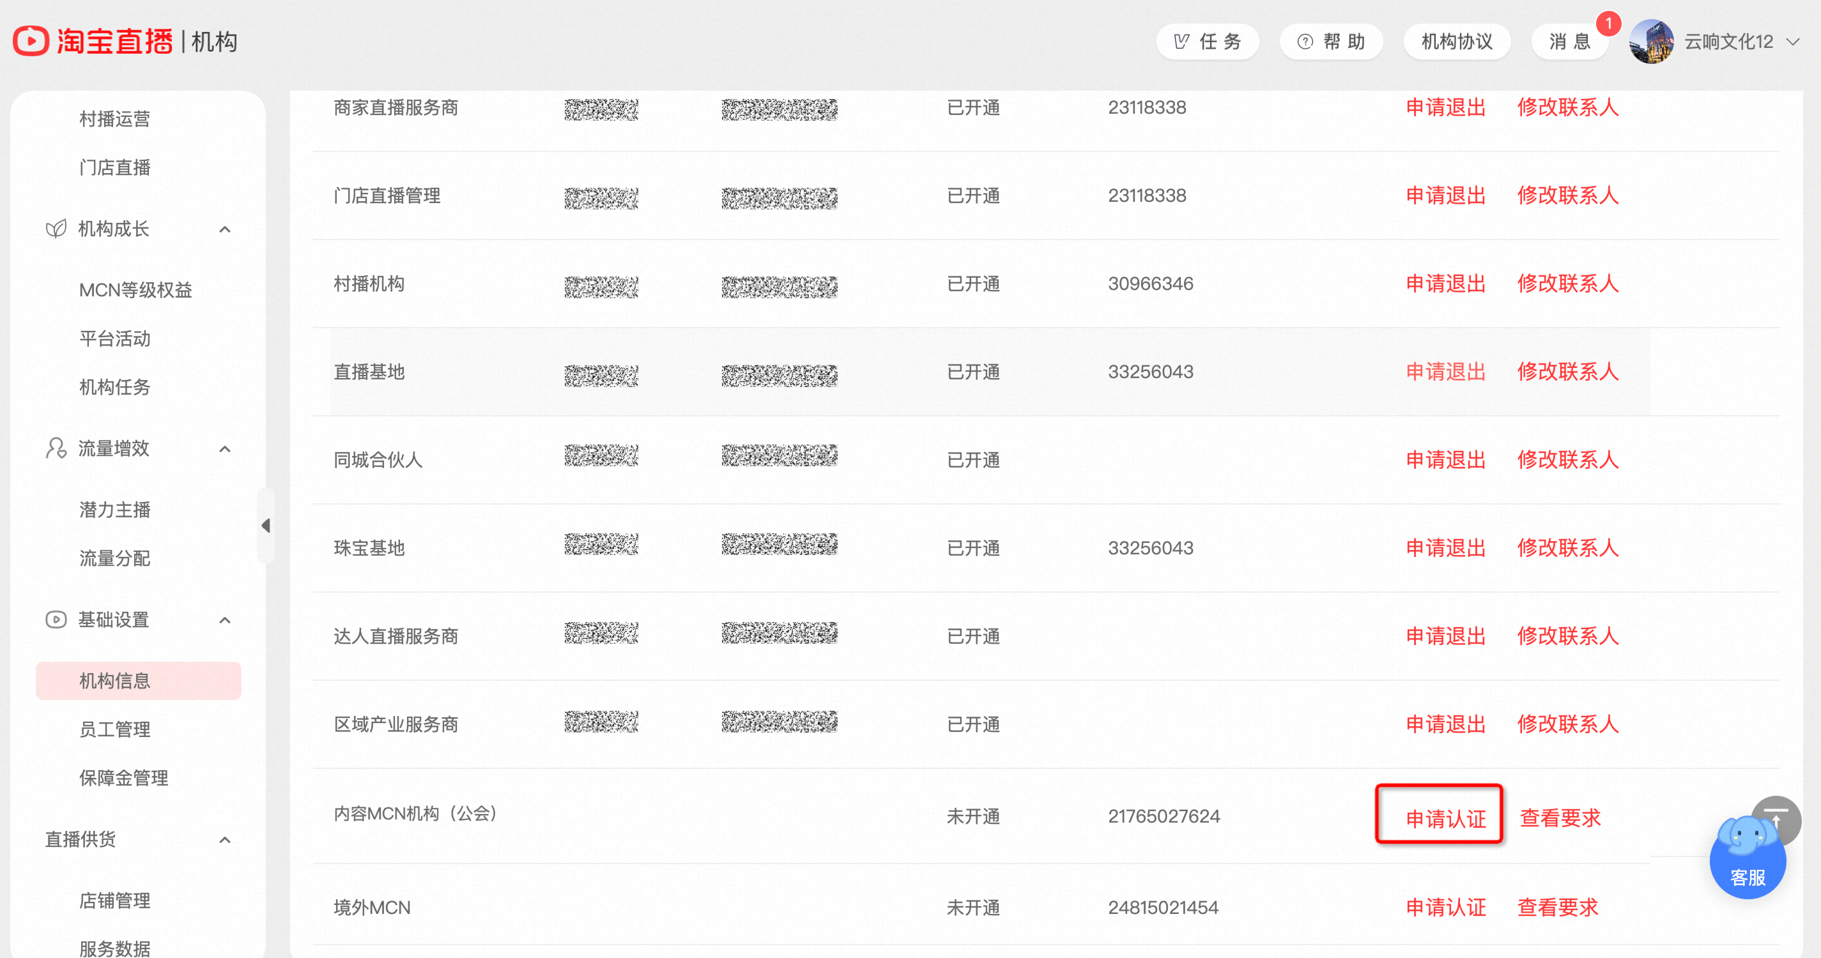Click 申请退出 for 村播机构
1821x958 pixels.
tap(1446, 284)
